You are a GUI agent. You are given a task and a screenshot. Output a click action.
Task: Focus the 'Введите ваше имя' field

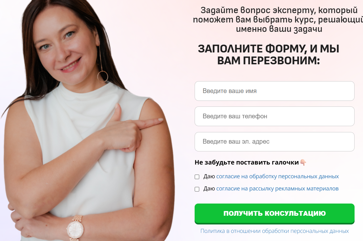click(x=274, y=91)
